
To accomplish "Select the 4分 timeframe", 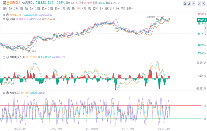I will [x=27, y=9].
